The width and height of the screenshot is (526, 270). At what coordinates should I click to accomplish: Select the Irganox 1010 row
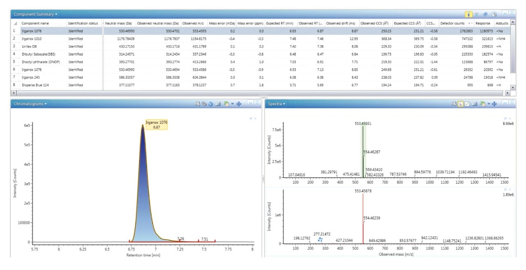[x=261, y=39]
